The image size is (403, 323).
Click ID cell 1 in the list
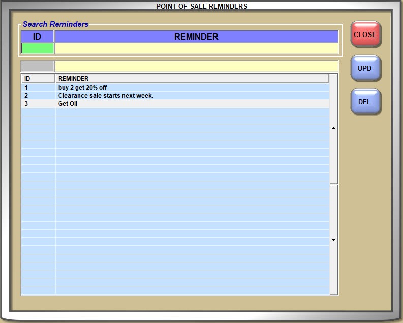pyautogui.click(x=26, y=88)
